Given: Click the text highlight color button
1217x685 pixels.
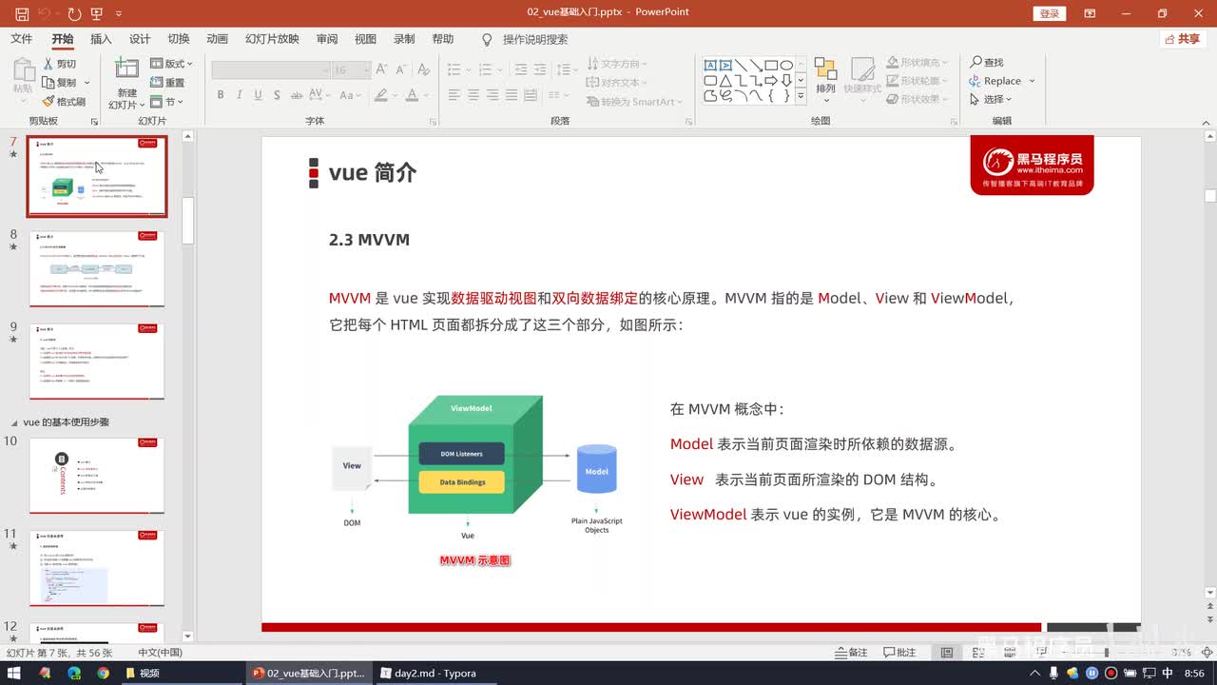Looking at the screenshot, I should click(381, 95).
